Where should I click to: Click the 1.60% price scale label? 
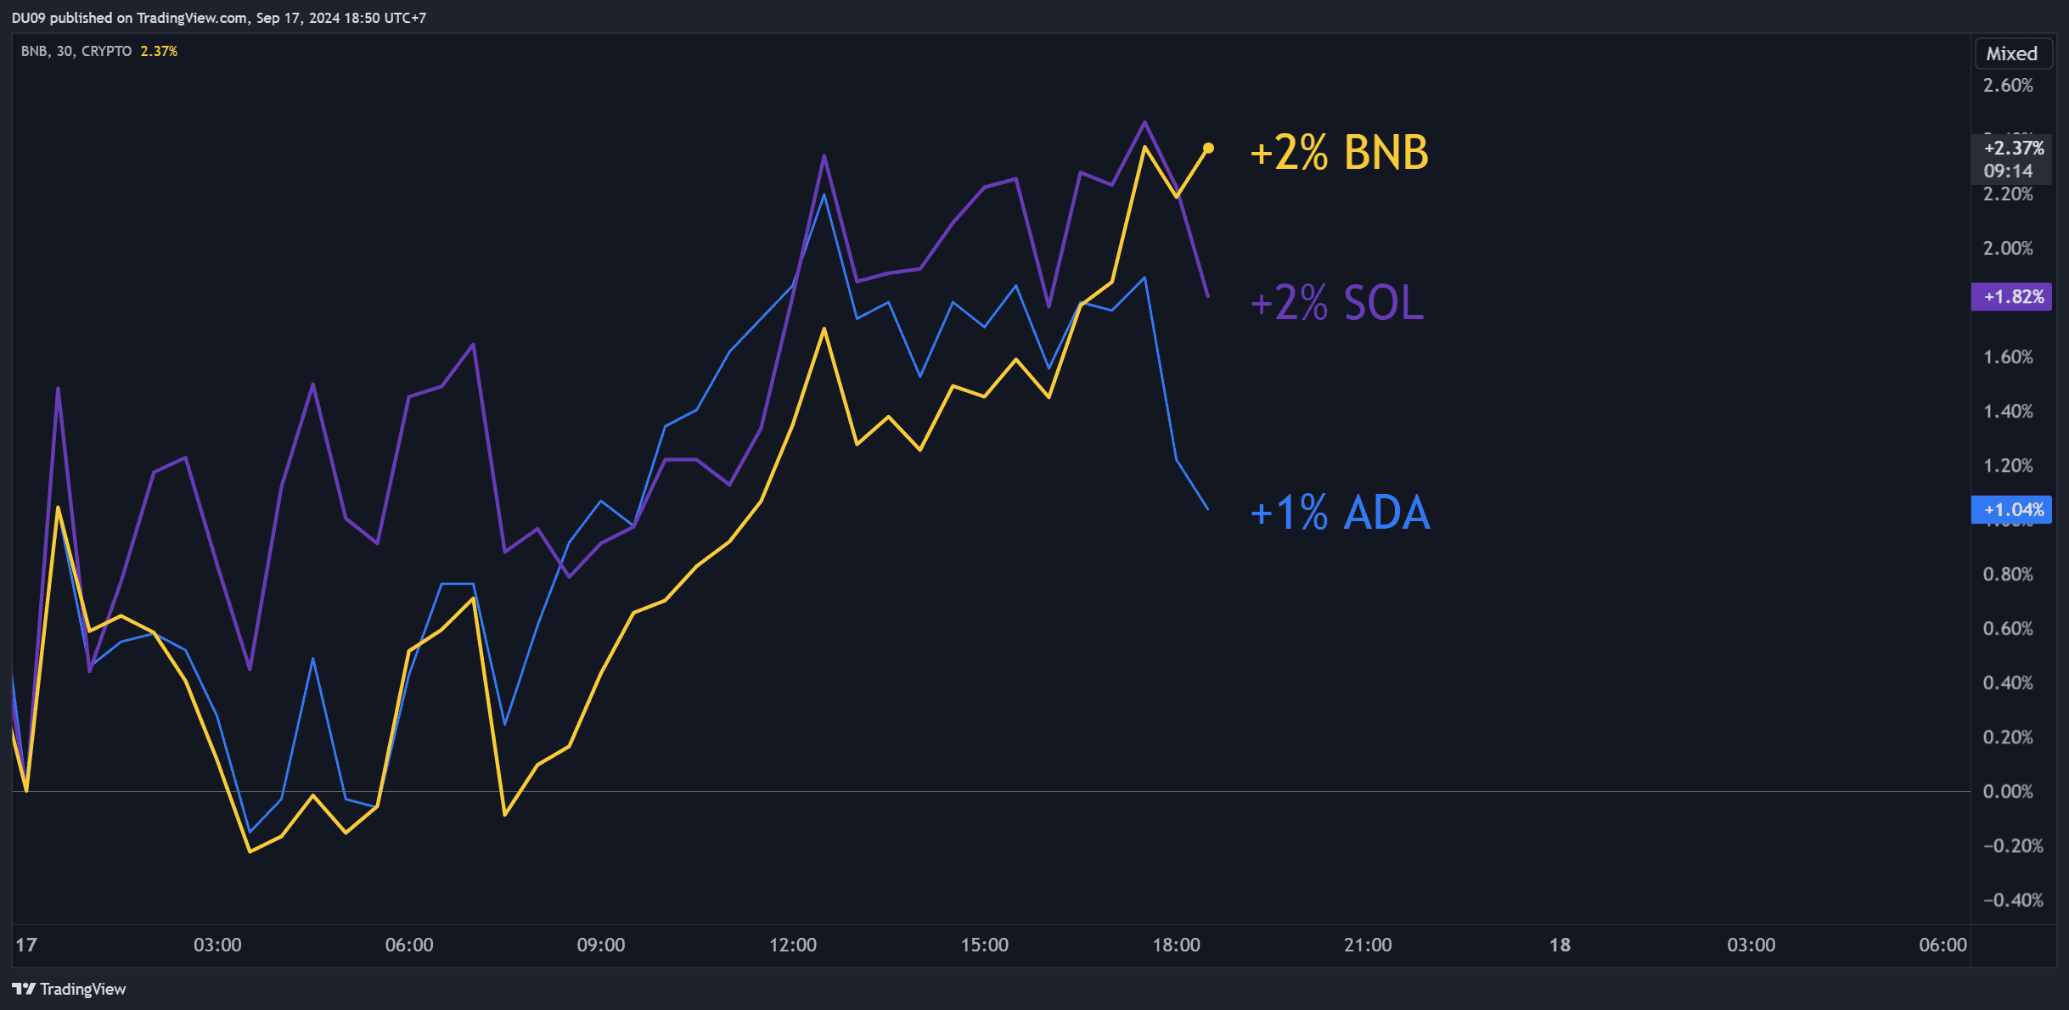[2008, 357]
